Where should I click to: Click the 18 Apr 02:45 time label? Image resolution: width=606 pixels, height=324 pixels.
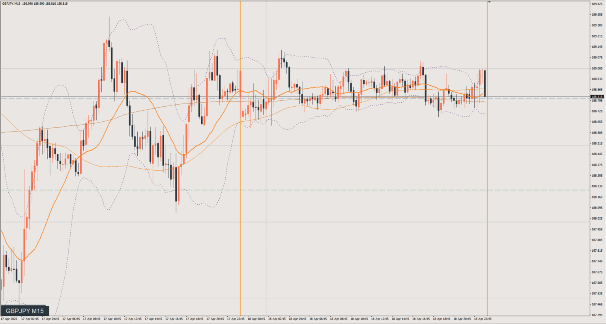click(277, 319)
